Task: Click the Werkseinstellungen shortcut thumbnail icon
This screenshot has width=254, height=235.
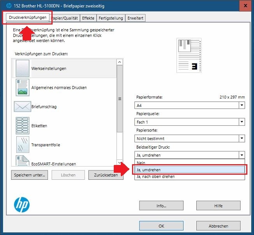Action: [x=23, y=68]
